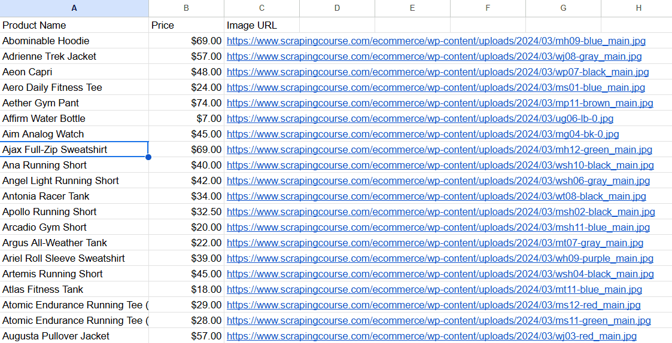This screenshot has width=672, height=343.
Task: Open the ms12-red_main.jpg image link
Action: (434, 305)
